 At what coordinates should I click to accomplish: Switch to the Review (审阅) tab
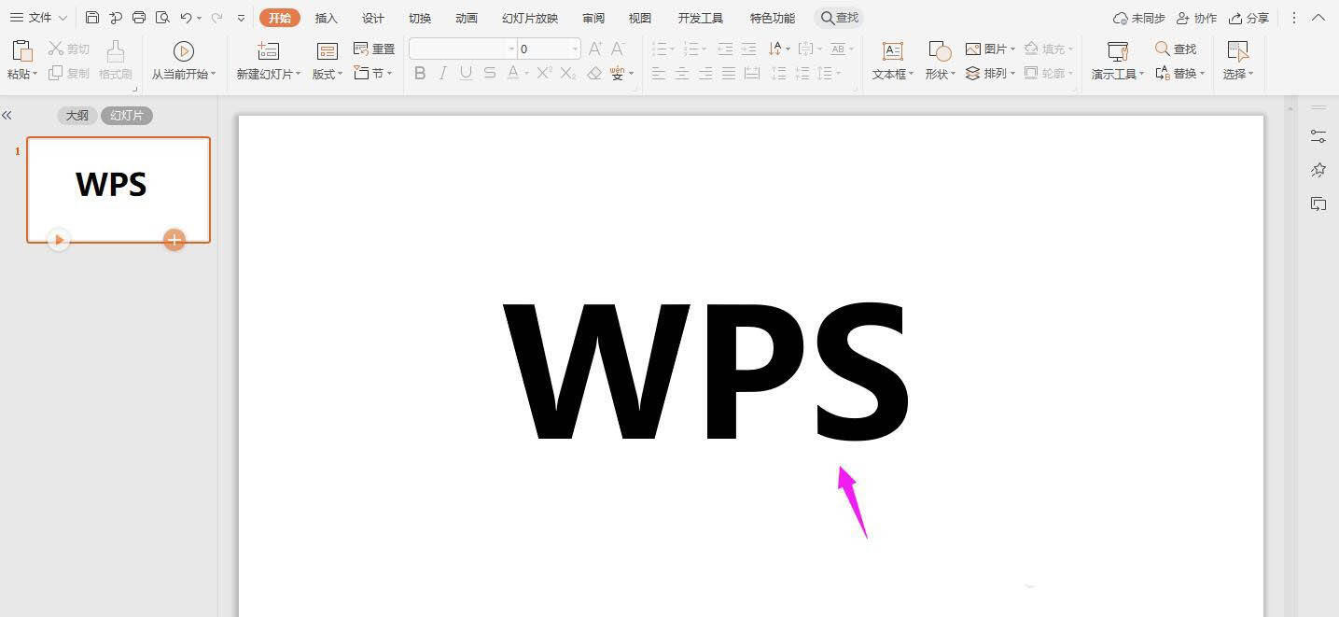[x=593, y=18]
